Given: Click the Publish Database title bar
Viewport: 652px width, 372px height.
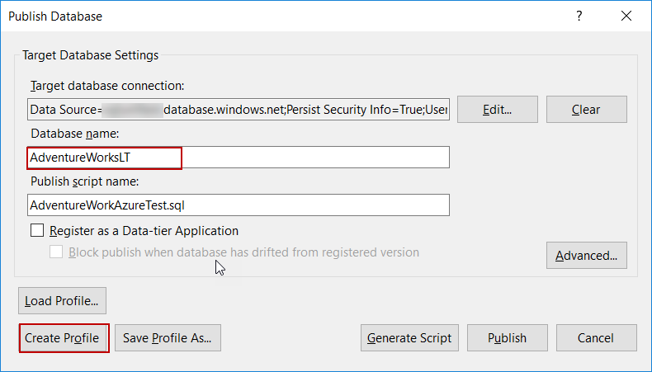Looking at the screenshot, I should point(248,16).
